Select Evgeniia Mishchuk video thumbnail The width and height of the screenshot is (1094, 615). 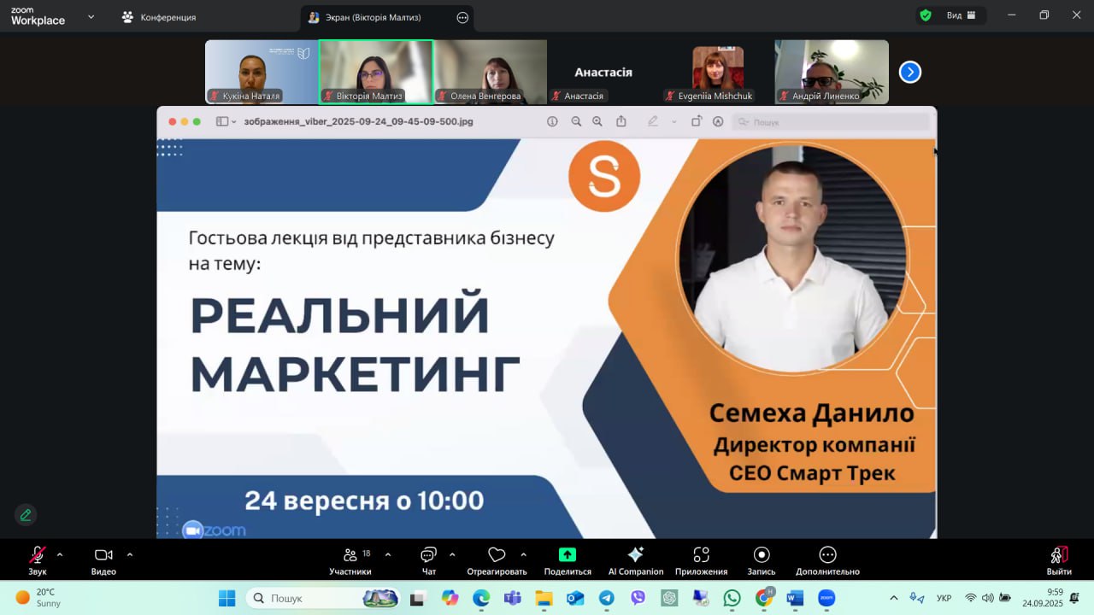click(717, 72)
